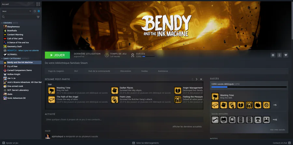Click SCP: Secret Laboratory game icon

pos(5,90)
